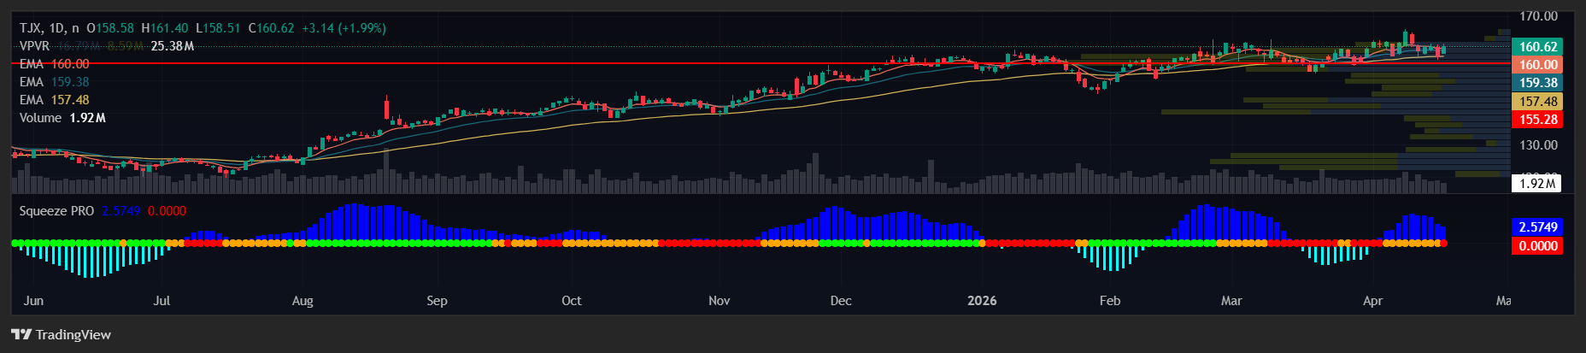Click the EMA 160.00 legend entry
1586x353 pixels.
pyautogui.click(x=54, y=64)
